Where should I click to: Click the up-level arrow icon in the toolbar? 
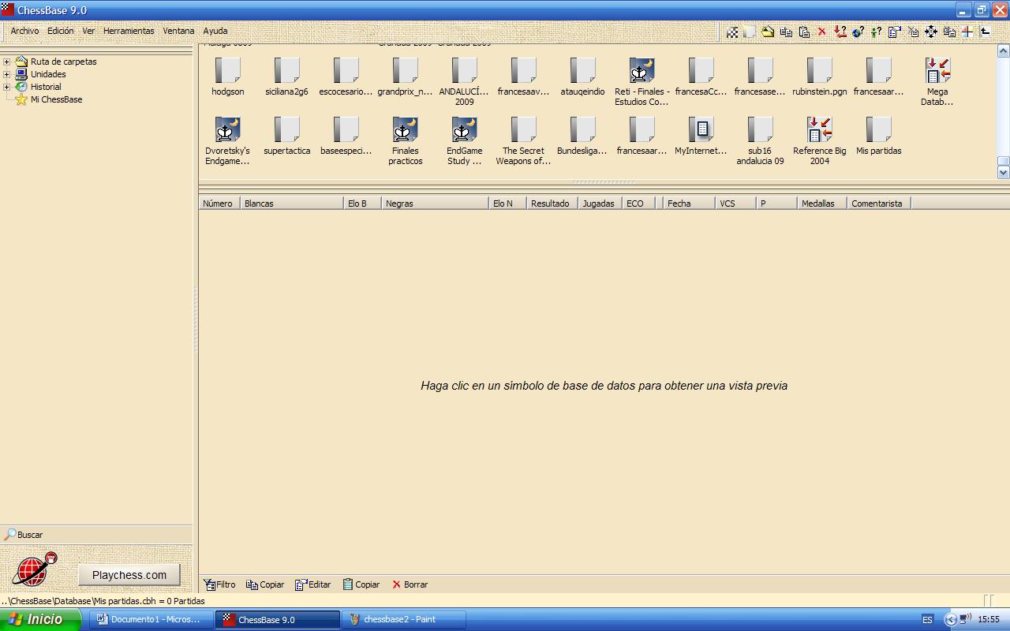pyautogui.click(x=985, y=32)
